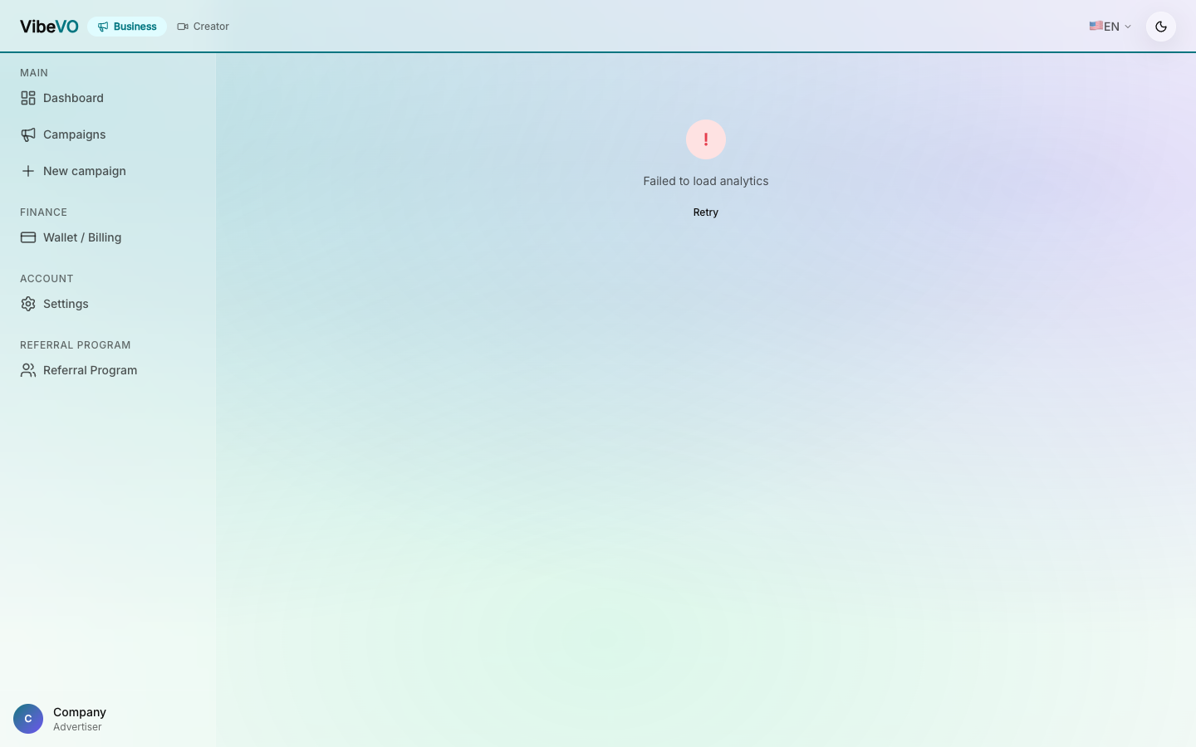Click the Advertiser role label
The image size is (1196, 747).
(77, 727)
